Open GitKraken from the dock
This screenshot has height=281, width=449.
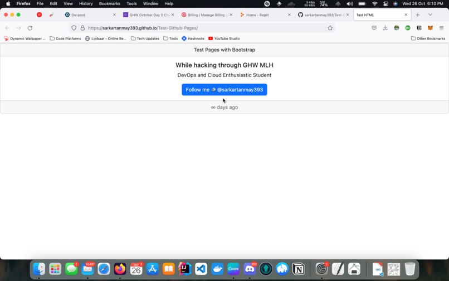[266, 269]
